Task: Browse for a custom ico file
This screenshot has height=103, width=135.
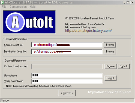Action: [x=110, y=66]
